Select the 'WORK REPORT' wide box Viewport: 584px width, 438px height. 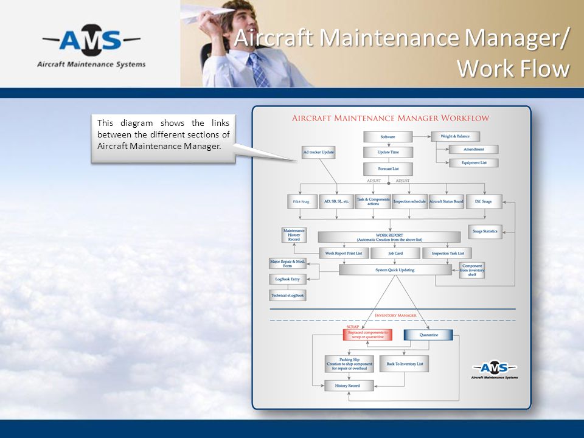pyautogui.click(x=389, y=237)
